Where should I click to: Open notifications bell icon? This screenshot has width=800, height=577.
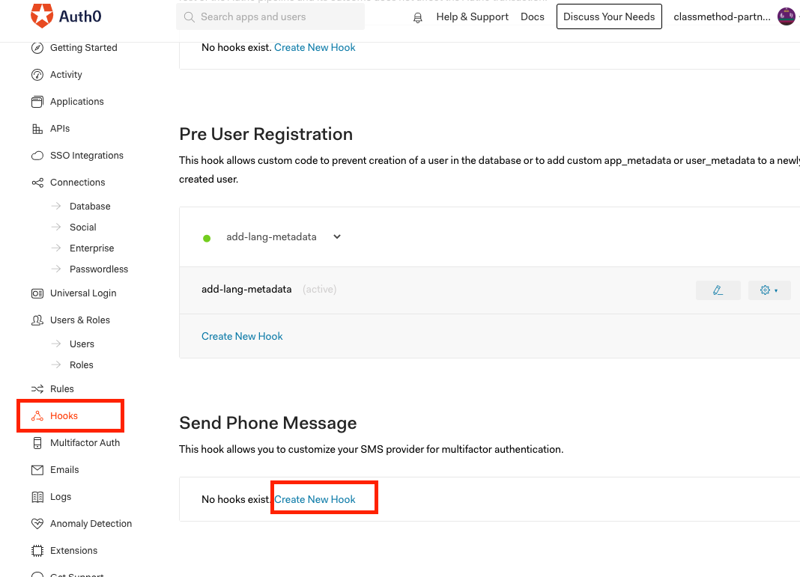[x=417, y=18]
